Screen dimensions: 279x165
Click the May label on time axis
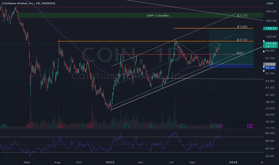(27, 162)
